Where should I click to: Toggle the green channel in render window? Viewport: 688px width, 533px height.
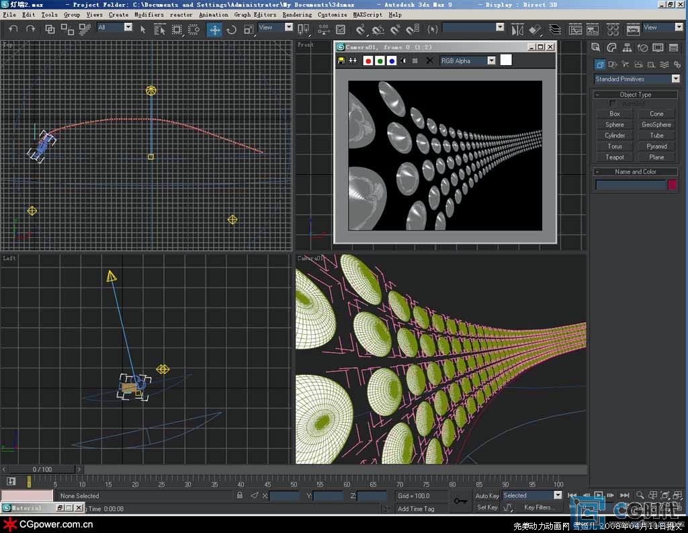tap(380, 61)
